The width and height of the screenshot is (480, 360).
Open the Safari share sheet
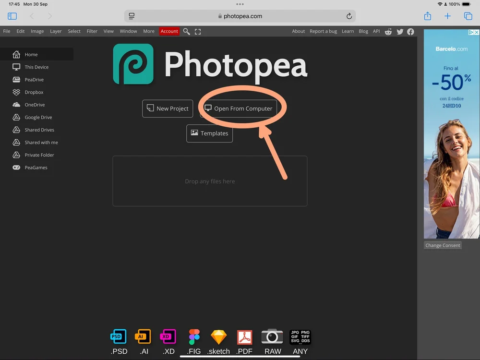428,16
